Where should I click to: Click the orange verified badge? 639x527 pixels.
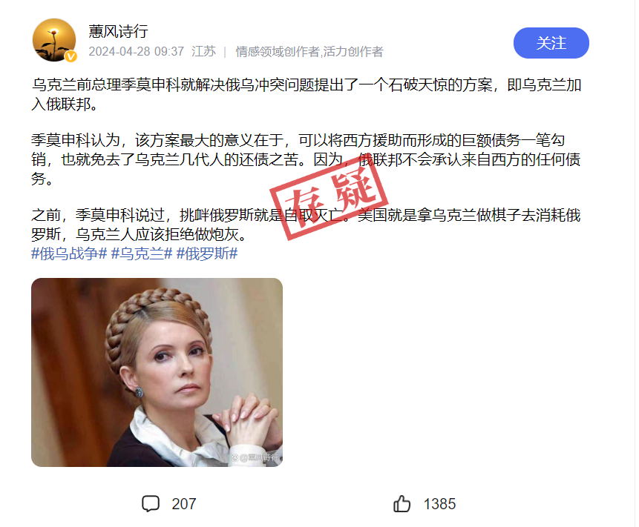pos(71,56)
